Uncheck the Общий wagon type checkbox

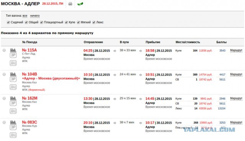pos(26,22)
